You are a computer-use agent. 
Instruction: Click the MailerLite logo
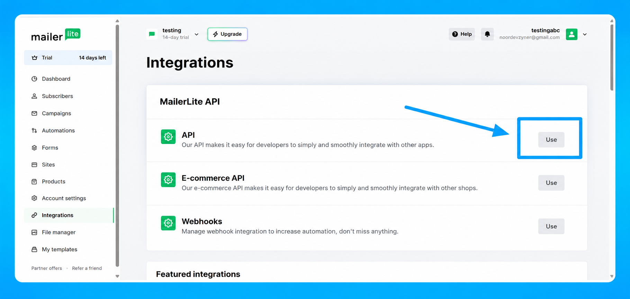pos(56,35)
